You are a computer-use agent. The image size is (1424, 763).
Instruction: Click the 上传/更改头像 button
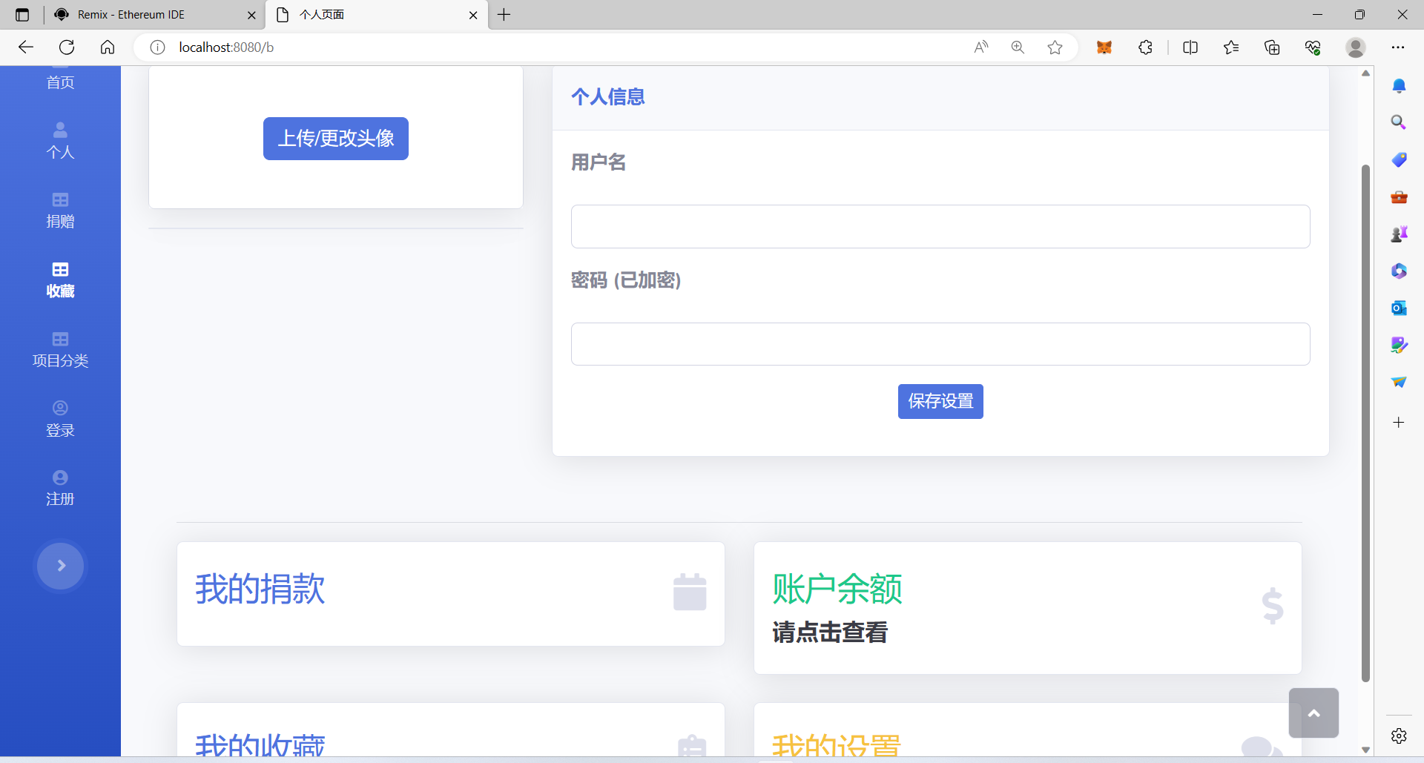[336, 139]
